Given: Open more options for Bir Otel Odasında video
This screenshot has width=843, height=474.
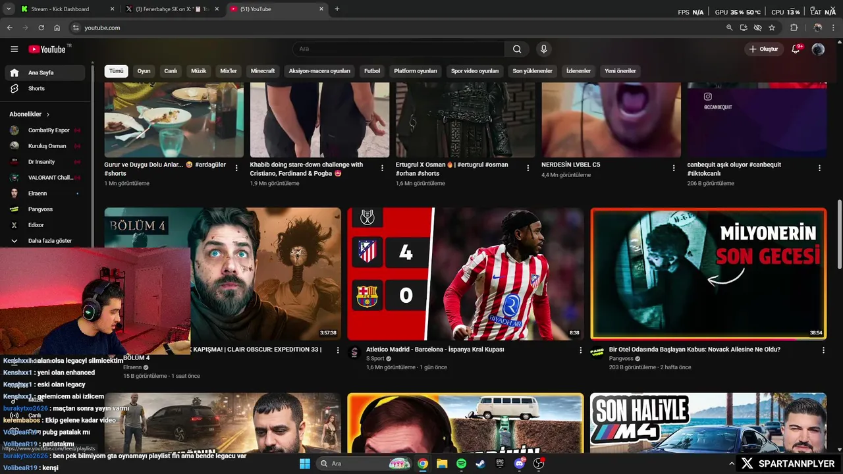Looking at the screenshot, I should (x=823, y=350).
